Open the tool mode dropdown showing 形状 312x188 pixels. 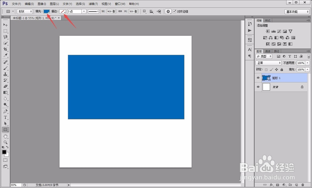[x=25, y=11]
